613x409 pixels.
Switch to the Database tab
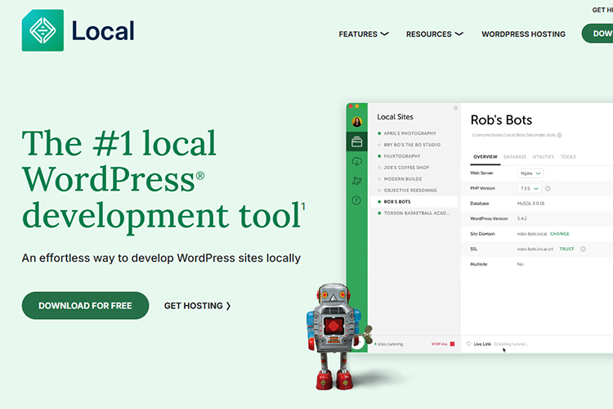click(515, 157)
